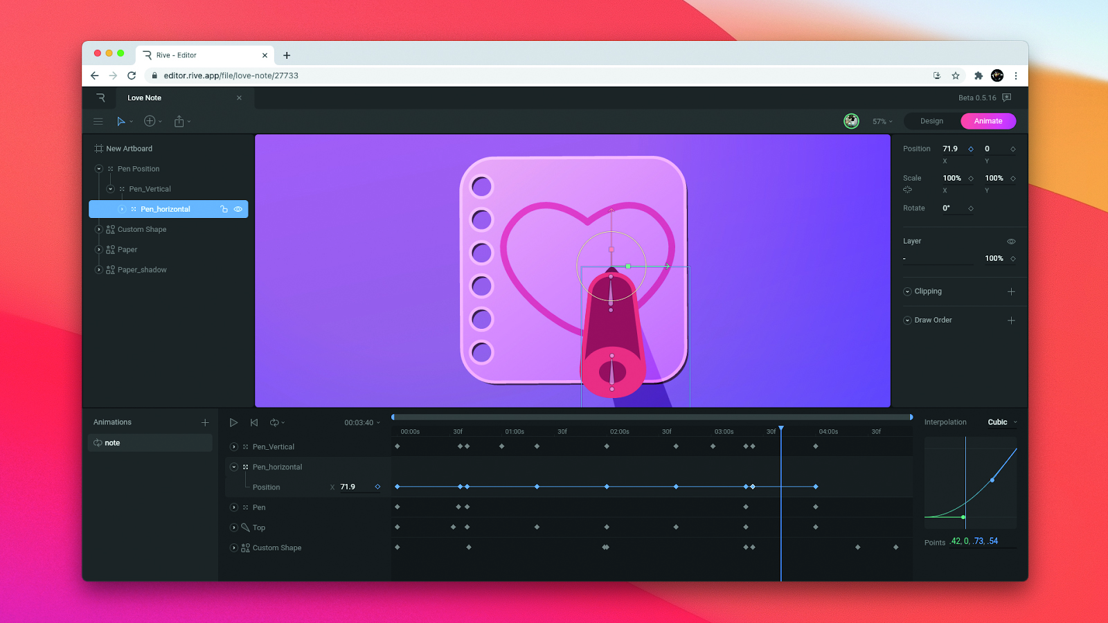Toggle Layer visibility eye in inspector
The image size is (1108, 623).
click(x=1011, y=242)
